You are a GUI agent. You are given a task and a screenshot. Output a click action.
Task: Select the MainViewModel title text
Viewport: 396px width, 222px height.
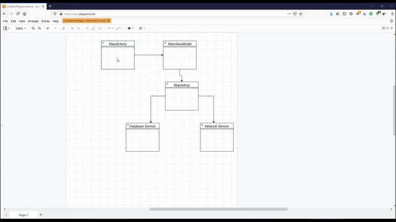[180, 44]
